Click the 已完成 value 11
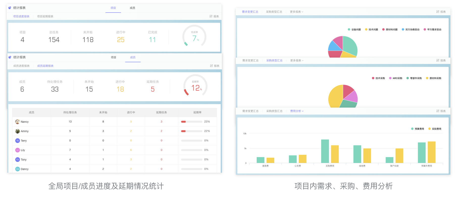This screenshot has height=199, width=462. (152, 40)
